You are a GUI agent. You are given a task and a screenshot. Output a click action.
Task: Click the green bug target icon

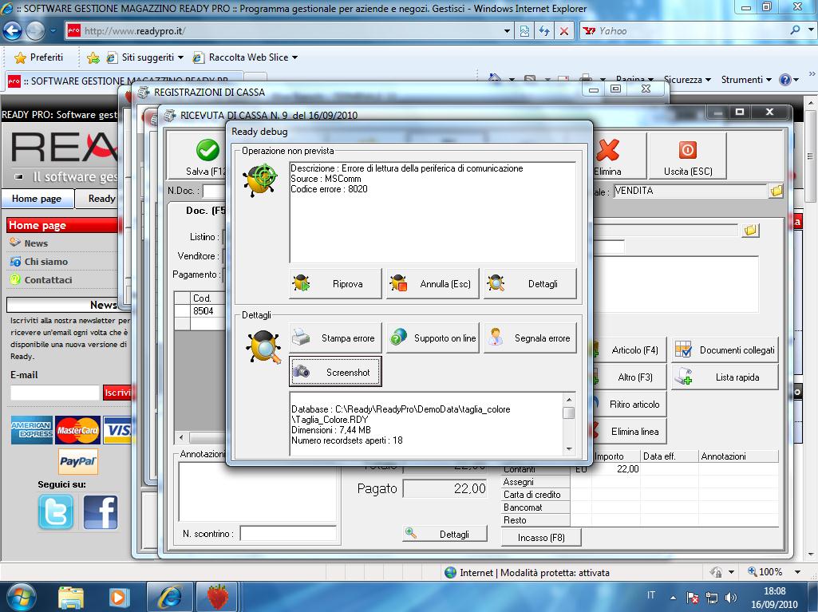coord(260,180)
